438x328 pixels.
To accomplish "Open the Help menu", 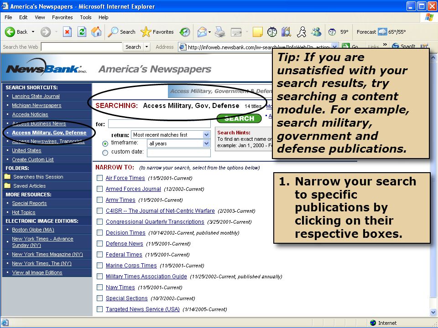I will coord(103,17).
